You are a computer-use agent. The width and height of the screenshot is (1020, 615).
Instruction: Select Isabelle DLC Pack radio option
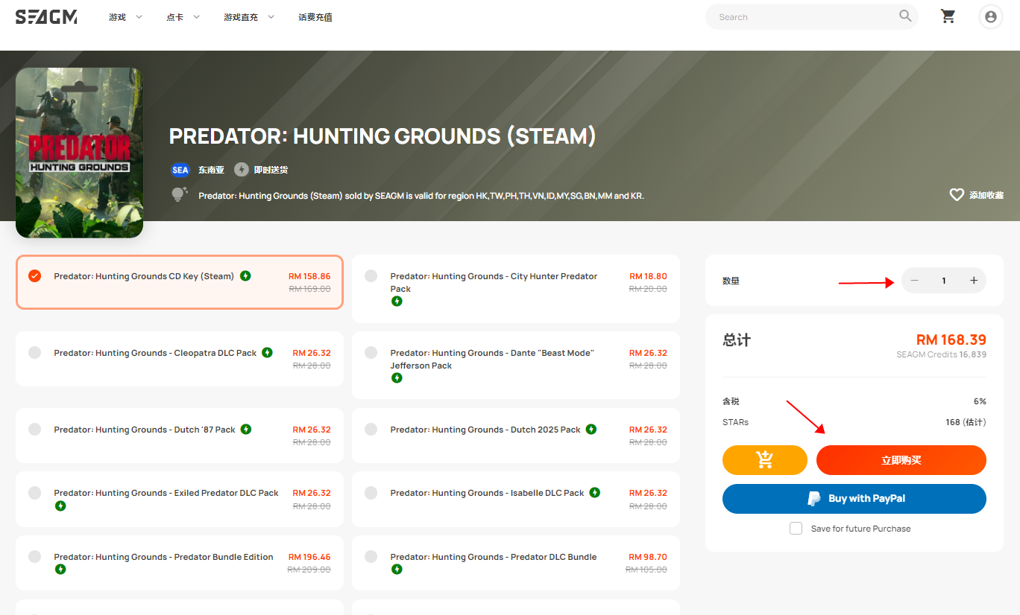(371, 493)
